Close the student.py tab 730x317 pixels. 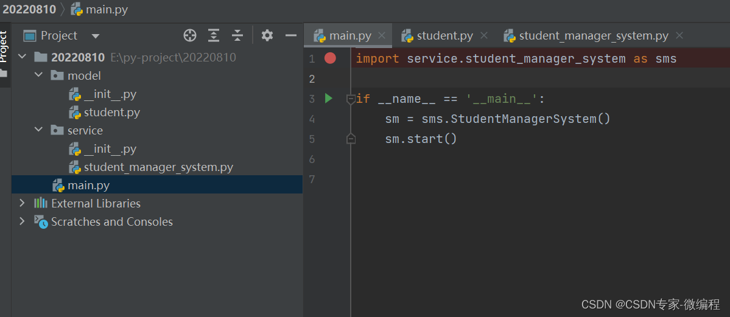coord(483,35)
